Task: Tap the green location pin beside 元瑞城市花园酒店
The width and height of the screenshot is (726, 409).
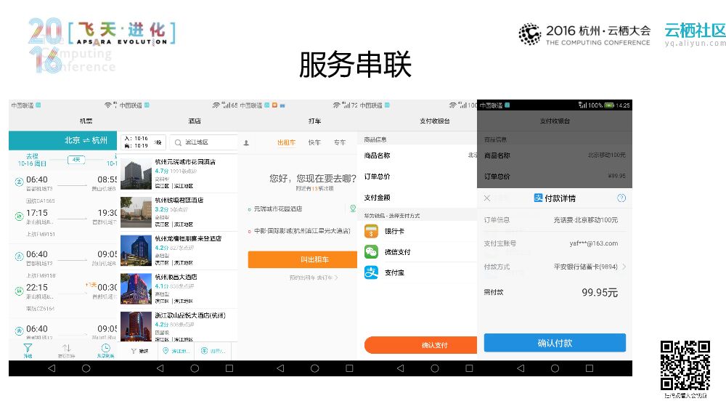Action: click(x=353, y=209)
